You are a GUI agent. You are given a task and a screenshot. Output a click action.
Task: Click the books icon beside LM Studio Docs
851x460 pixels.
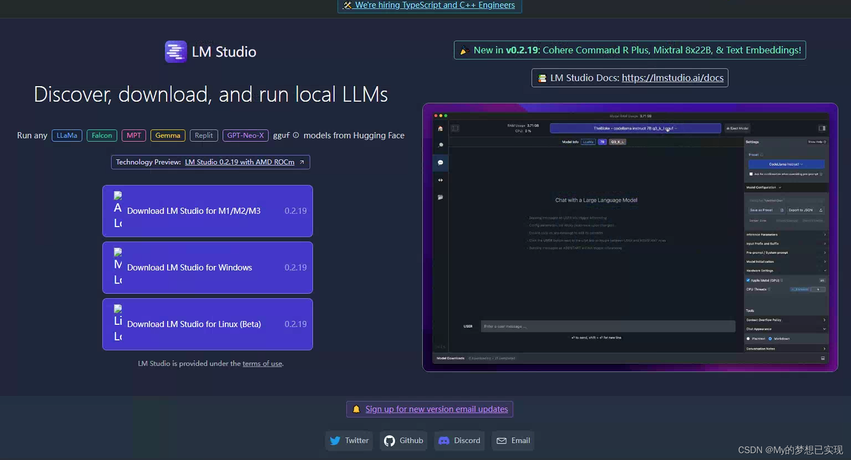542,78
